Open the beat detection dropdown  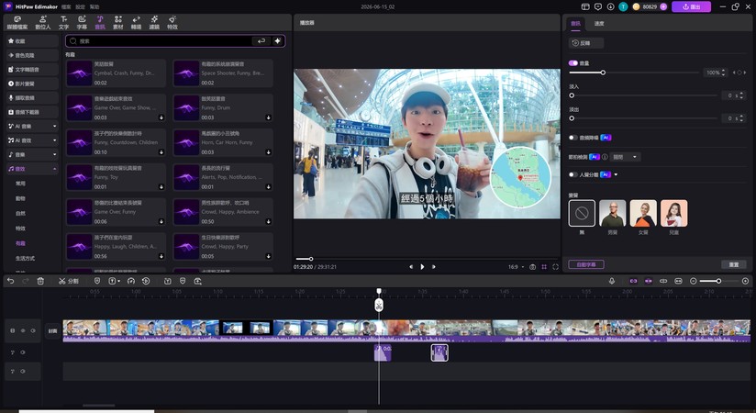coord(625,157)
